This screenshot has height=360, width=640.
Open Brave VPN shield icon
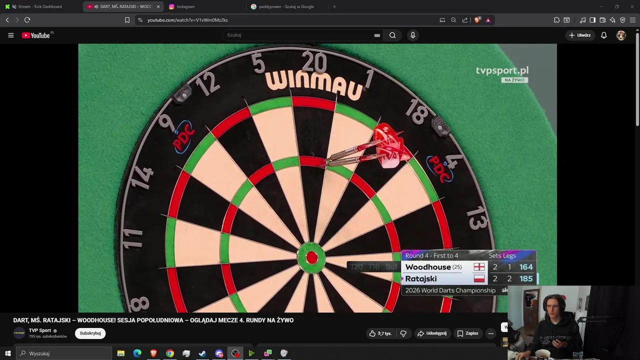pyautogui.click(x=622, y=20)
